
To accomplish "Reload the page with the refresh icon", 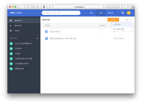I will pos(104,7).
